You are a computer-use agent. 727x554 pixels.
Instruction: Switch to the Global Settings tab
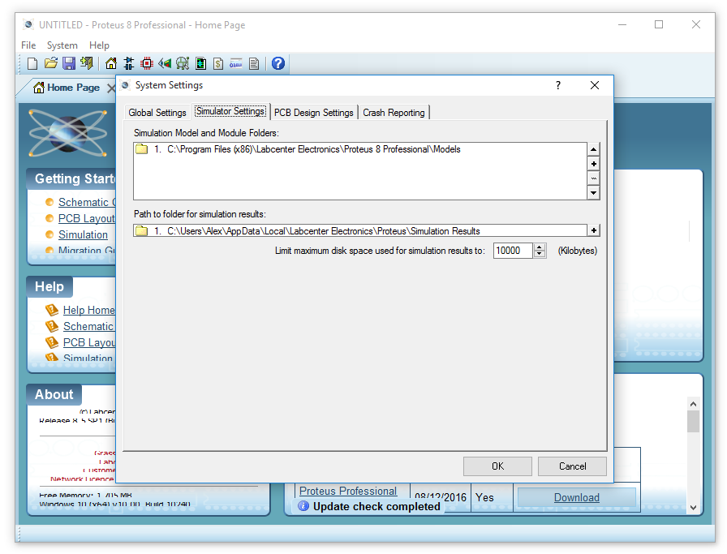click(x=157, y=113)
